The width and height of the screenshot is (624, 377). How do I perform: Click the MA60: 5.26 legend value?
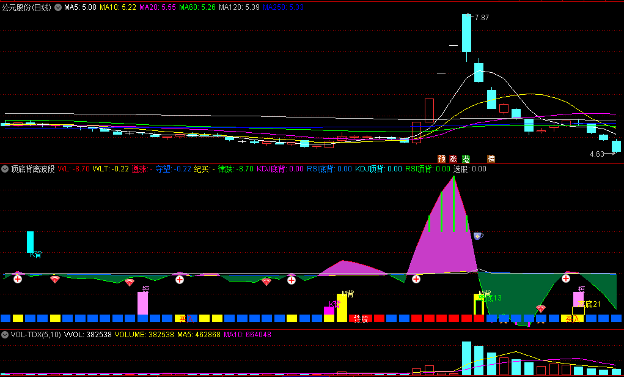tap(197, 7)
